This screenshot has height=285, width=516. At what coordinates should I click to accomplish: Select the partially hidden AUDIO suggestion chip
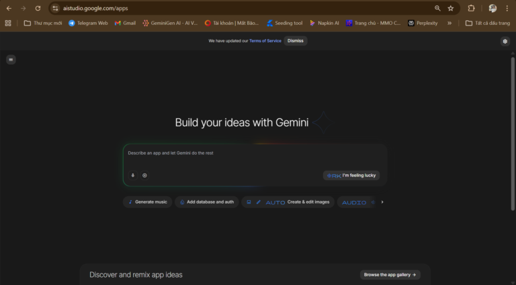tap(356, 202)
